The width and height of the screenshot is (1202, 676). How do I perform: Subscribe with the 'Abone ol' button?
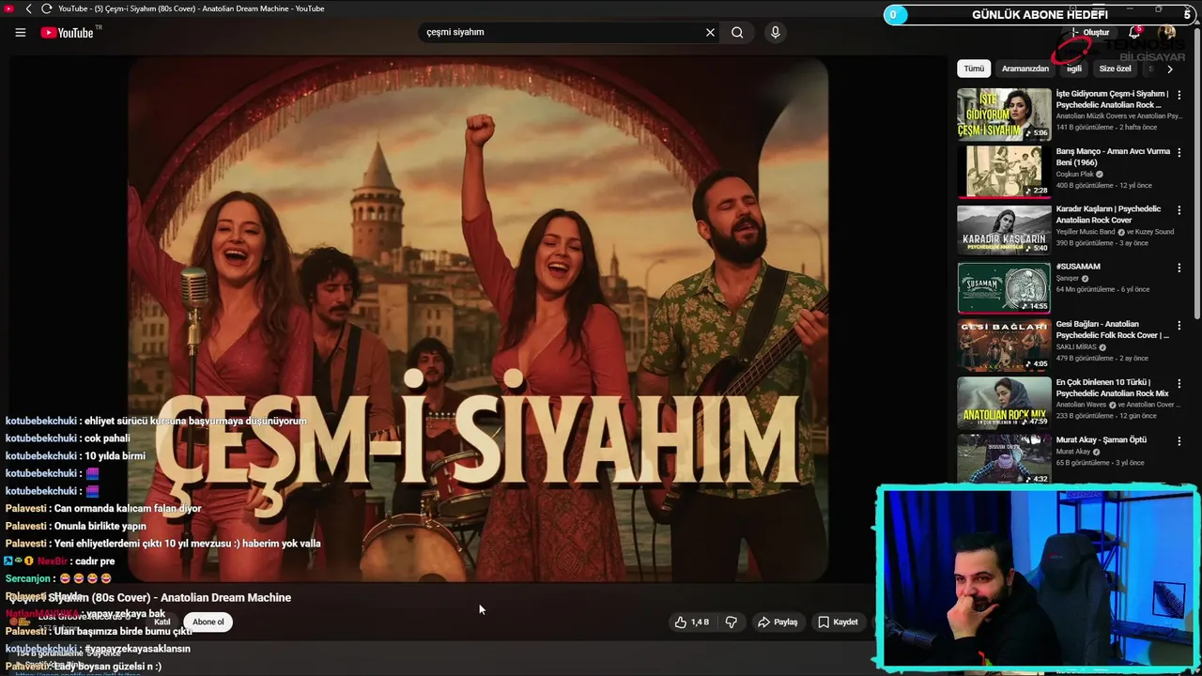pyautogui.click(x=208, y=622)
